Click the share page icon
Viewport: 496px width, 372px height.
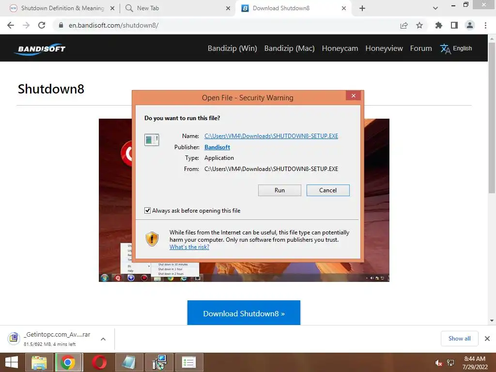[404, 25]
